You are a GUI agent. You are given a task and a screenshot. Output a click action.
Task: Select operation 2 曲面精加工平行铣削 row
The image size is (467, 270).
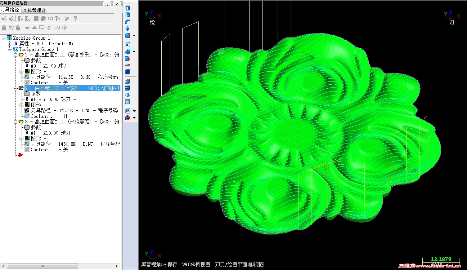(x=72, y=88)
